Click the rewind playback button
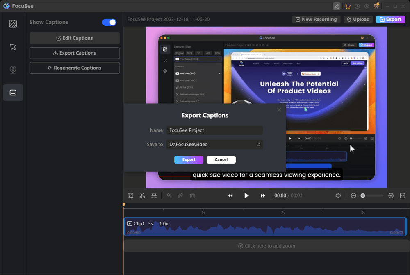410x275 pixels. click(x=230, y=196)
